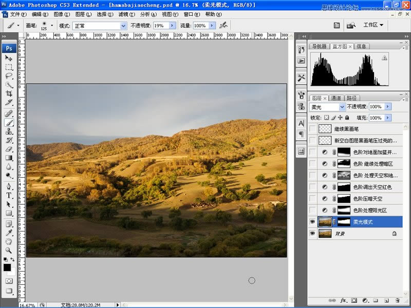411x308 pixels.
Task: Hide the 柔光模式 layer via eye icon
Action: point(313,222)
